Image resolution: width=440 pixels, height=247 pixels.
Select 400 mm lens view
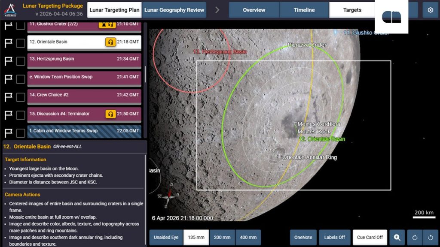coord(248,238)
